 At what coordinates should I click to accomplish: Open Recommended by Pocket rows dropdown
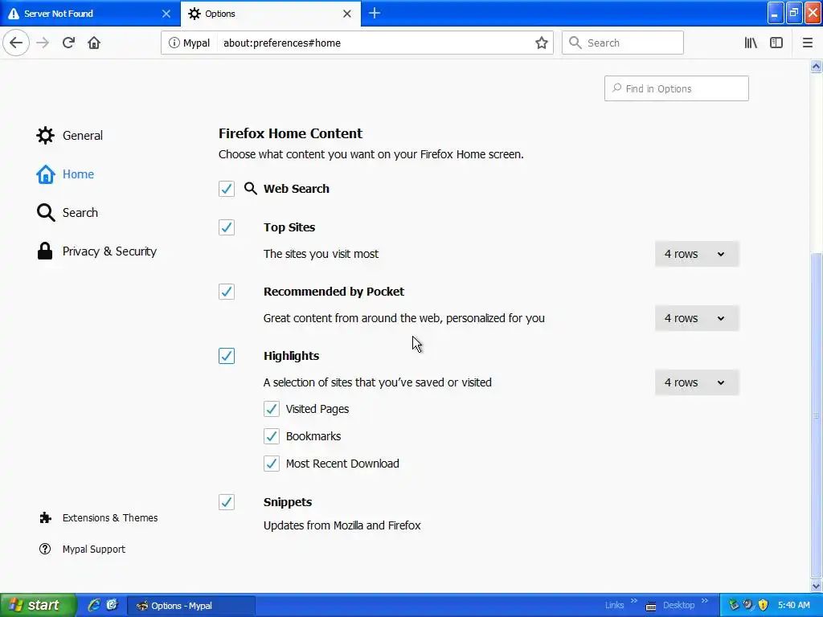pos(697,318)
